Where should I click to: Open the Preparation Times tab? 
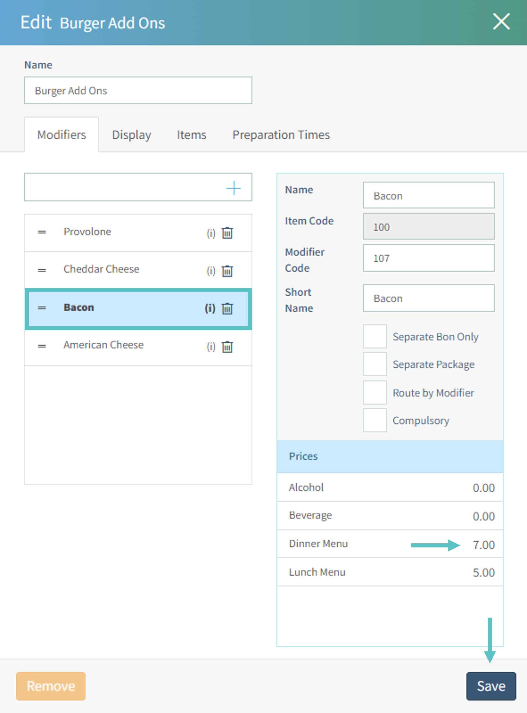[281, 135]
